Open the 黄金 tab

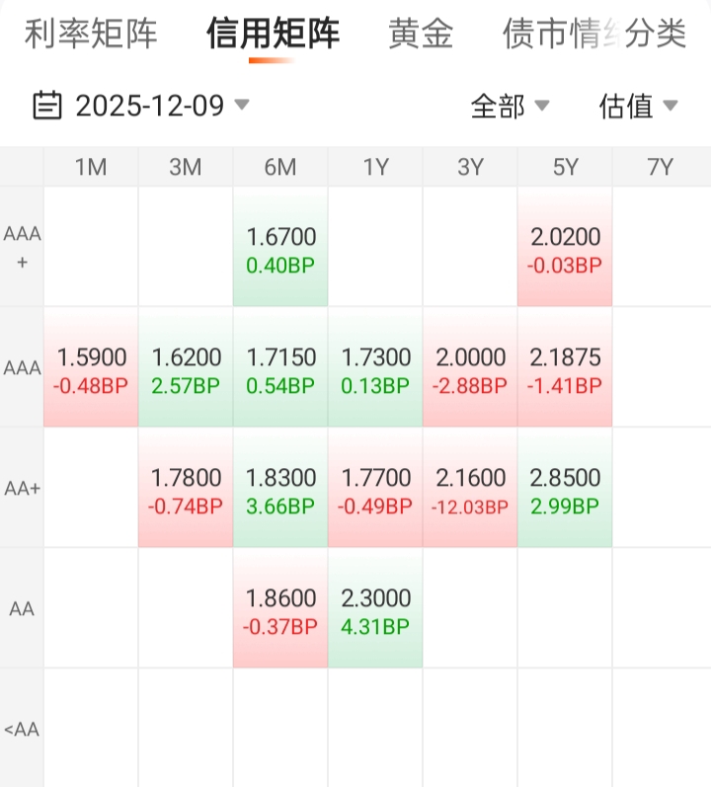coord(421,34)
